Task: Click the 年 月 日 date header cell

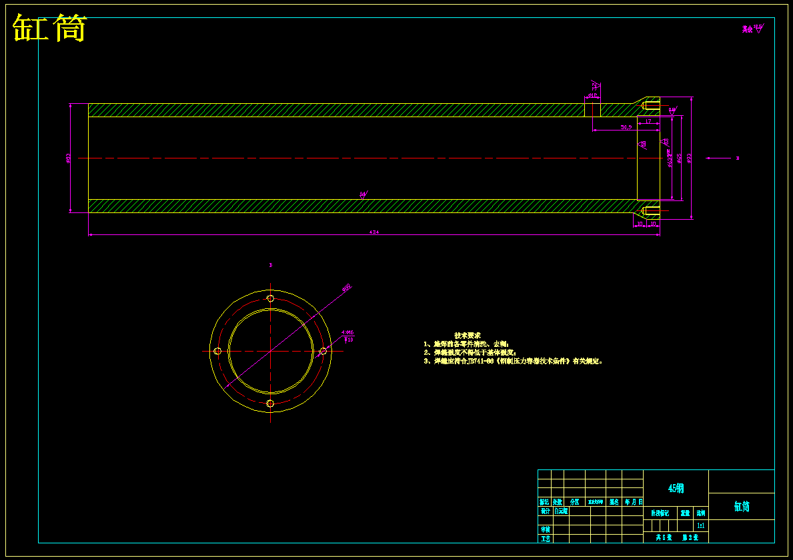Action: pos(633,502)
